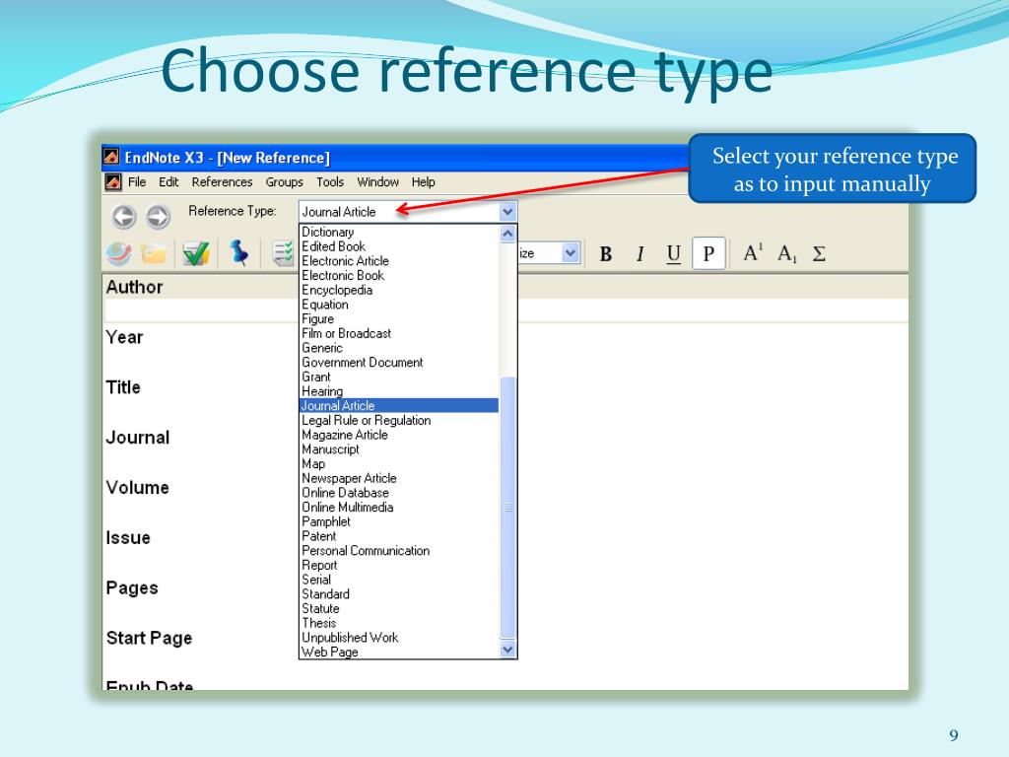Click the globe toolbar icon
The image size is (1009, 757).
tap(118, 253)
